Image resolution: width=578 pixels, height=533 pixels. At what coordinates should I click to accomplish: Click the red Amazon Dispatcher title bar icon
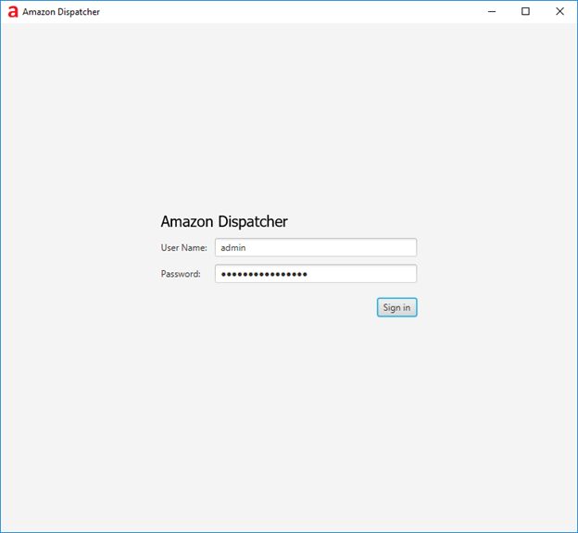[x=13, y=12]
